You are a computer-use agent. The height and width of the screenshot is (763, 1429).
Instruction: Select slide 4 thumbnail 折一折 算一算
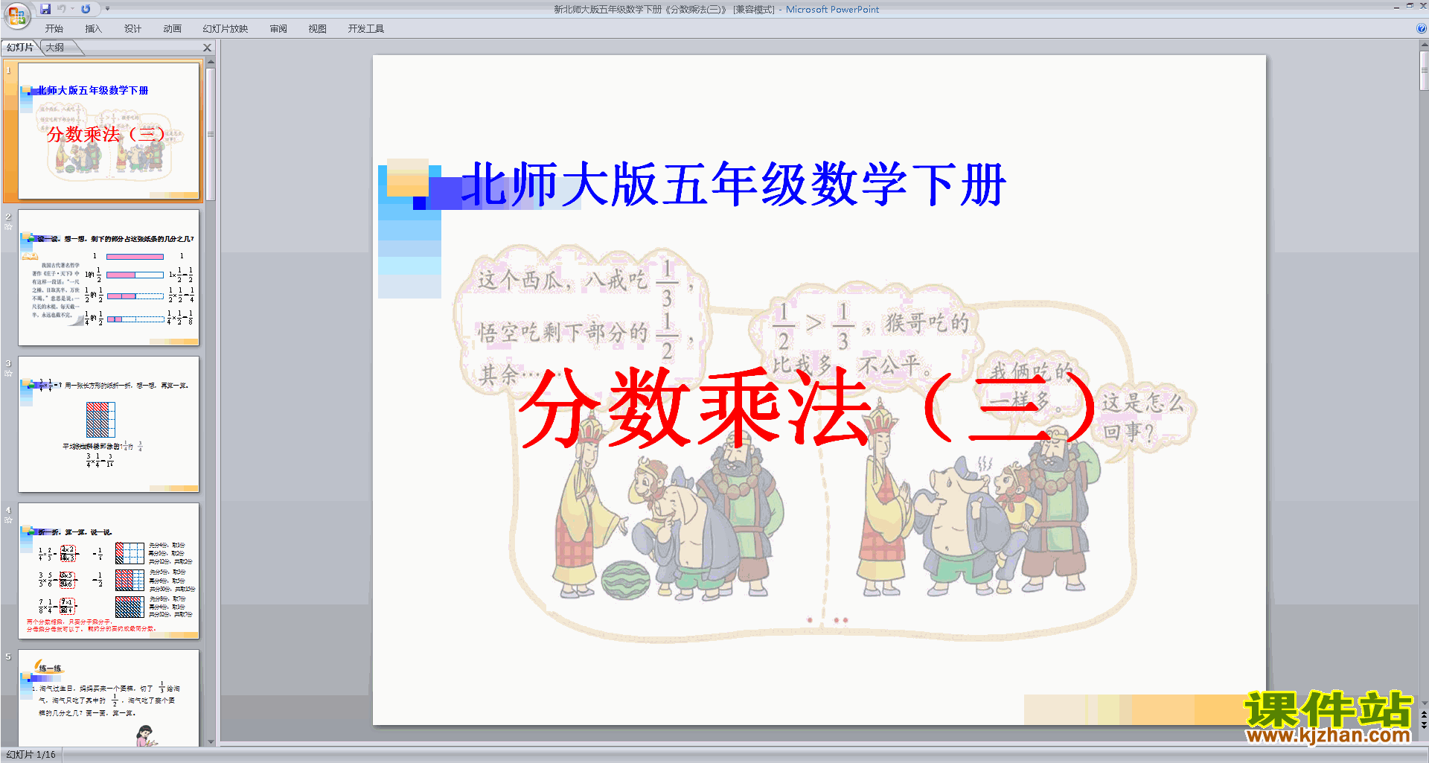[109, 571]
